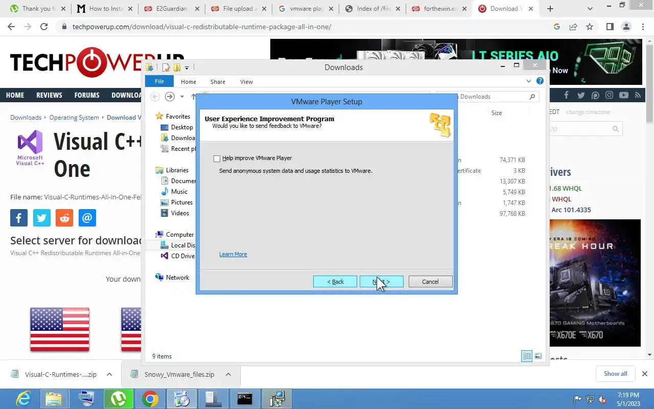Click the Share this page icon in the address bar
Viewport: 654px width, 409px height.
(573, 27)
